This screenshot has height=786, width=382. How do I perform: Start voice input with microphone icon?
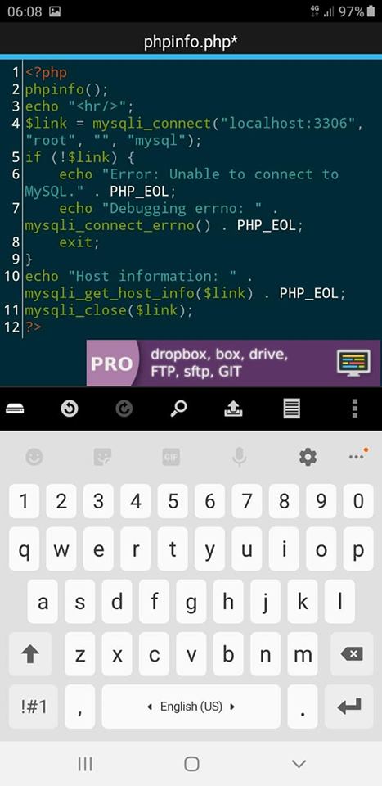pos(240,457)
